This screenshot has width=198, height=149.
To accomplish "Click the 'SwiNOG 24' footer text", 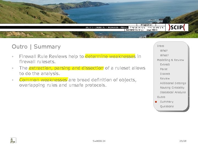I will (99, 141).
